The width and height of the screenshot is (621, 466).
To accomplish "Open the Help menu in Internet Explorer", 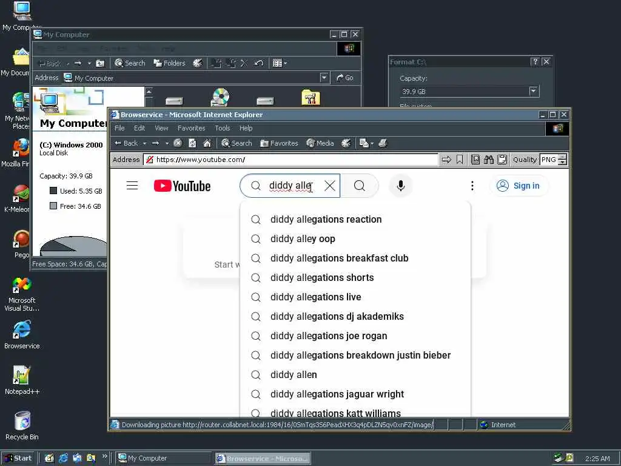I will tap(246, 128).
